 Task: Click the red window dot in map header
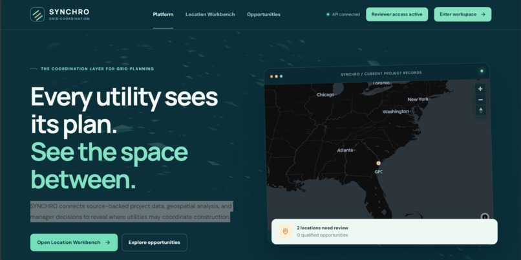coord(271,76)
